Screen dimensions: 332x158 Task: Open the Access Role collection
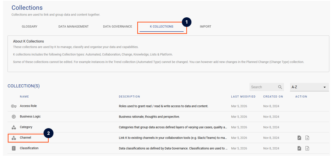click(x=28, y=106)
